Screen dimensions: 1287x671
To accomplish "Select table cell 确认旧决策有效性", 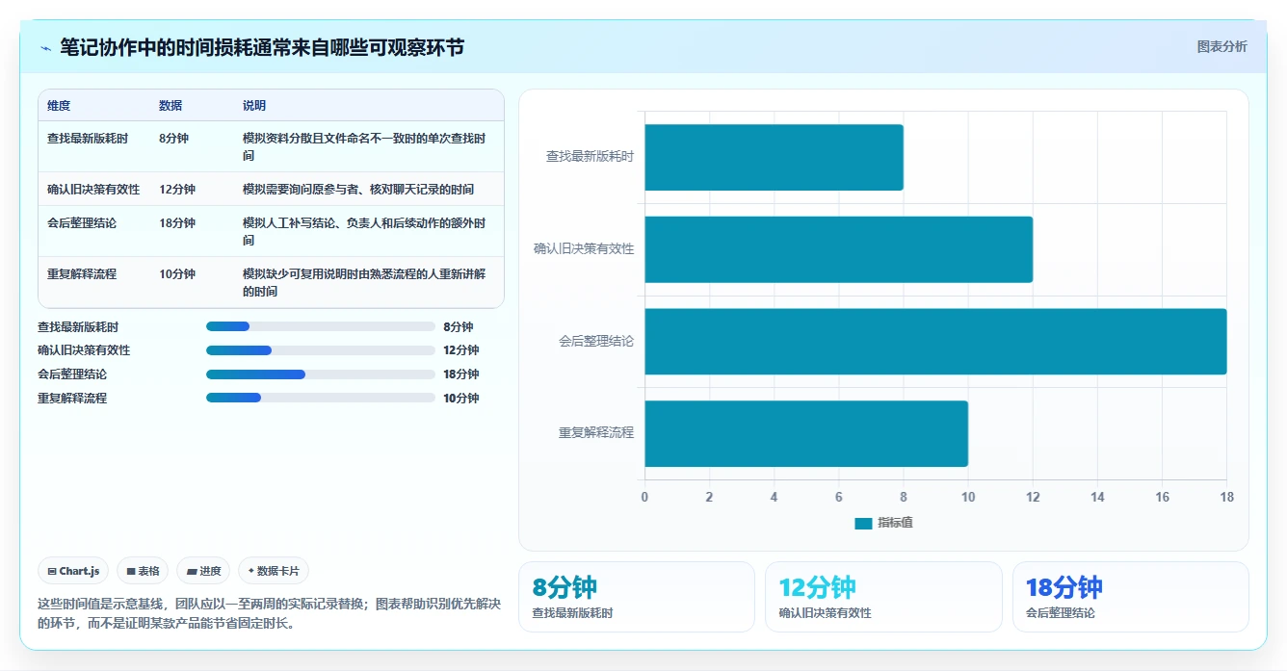I will pos(93,190).
